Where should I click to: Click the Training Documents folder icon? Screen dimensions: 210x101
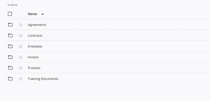pyautogui.click(x=10, y=79)
